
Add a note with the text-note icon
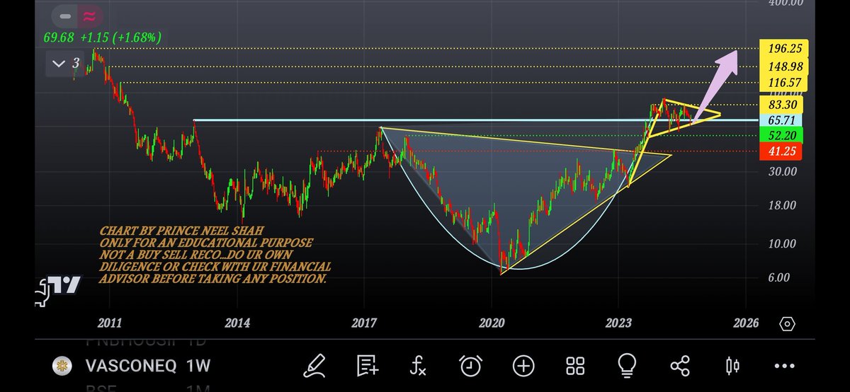[368, 365]
